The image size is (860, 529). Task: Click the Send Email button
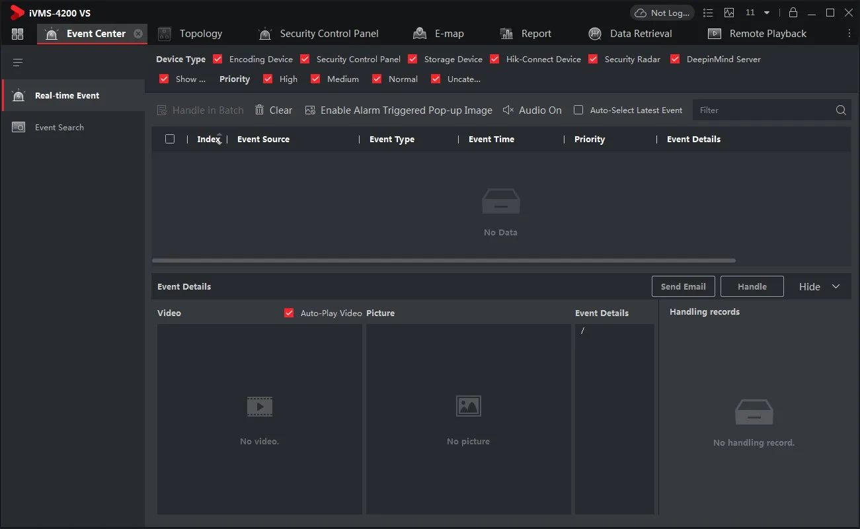pyautogui.click(x=683, y=286)
